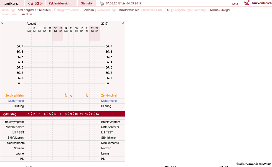Click the 'Minus-8-Regel' value
Image resolution: width=272 pixels, height=167 pixels.
tap(220, 10)
